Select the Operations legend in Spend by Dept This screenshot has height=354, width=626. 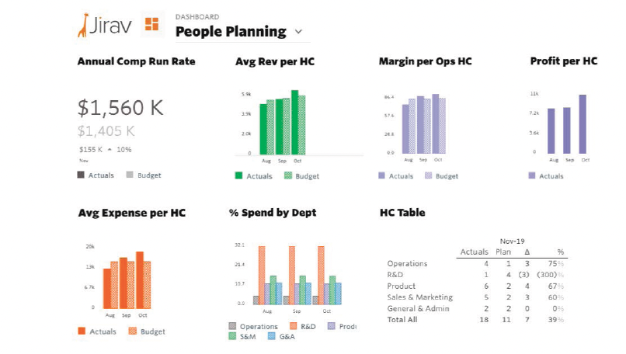point(253,327)
